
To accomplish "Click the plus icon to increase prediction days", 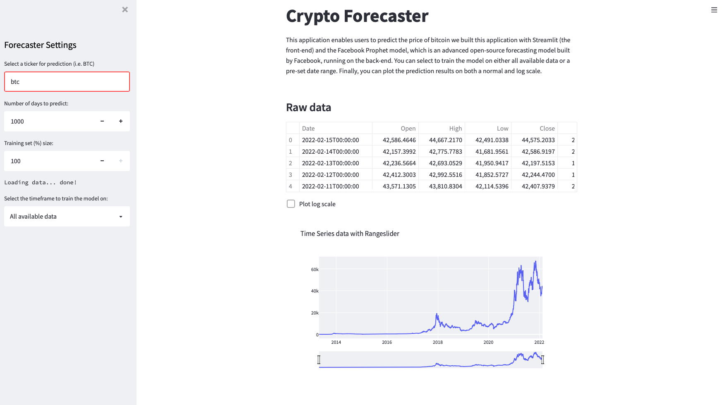I will [120, 121].
